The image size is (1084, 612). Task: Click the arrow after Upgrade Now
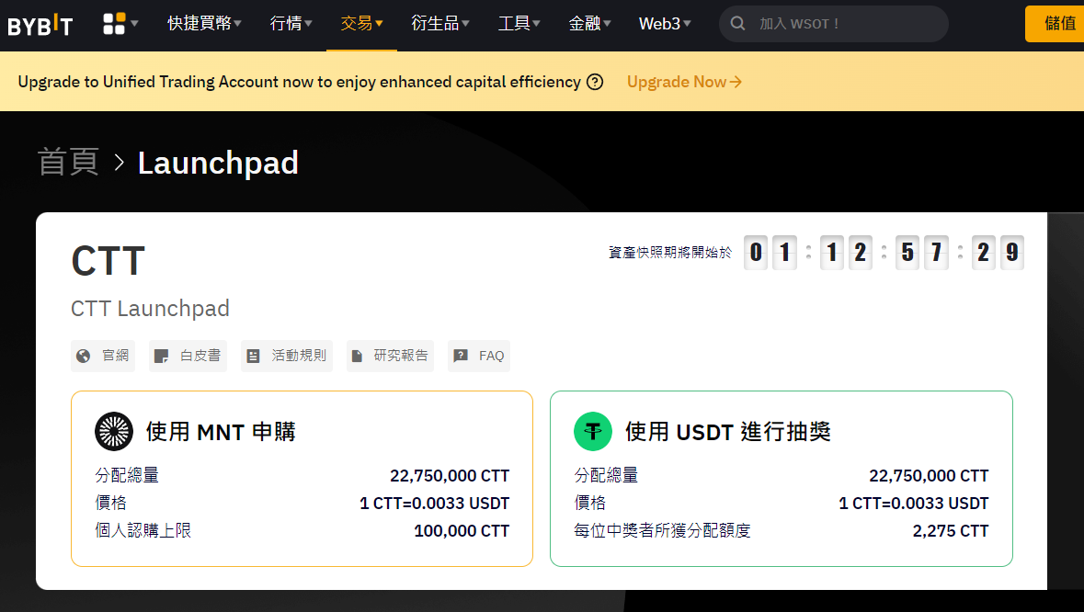click(x=736, y=82)
